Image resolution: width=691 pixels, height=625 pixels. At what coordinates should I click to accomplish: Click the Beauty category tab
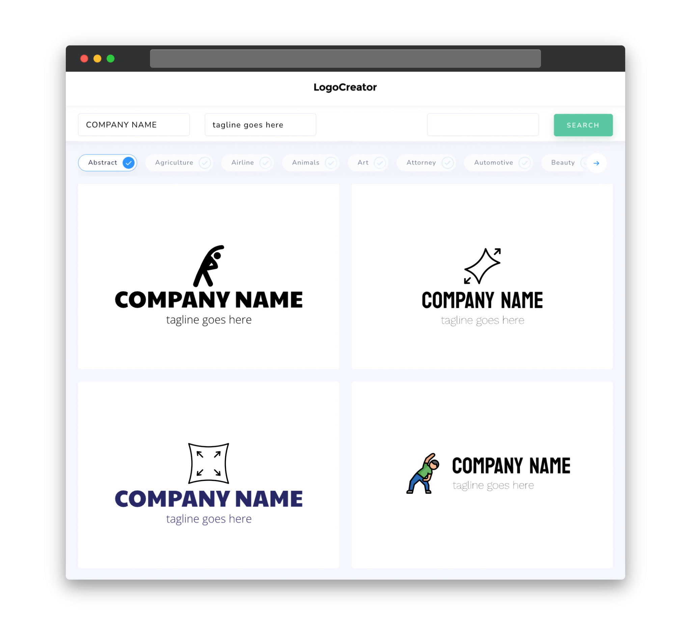pyautogui.click(x=563, y=163)
